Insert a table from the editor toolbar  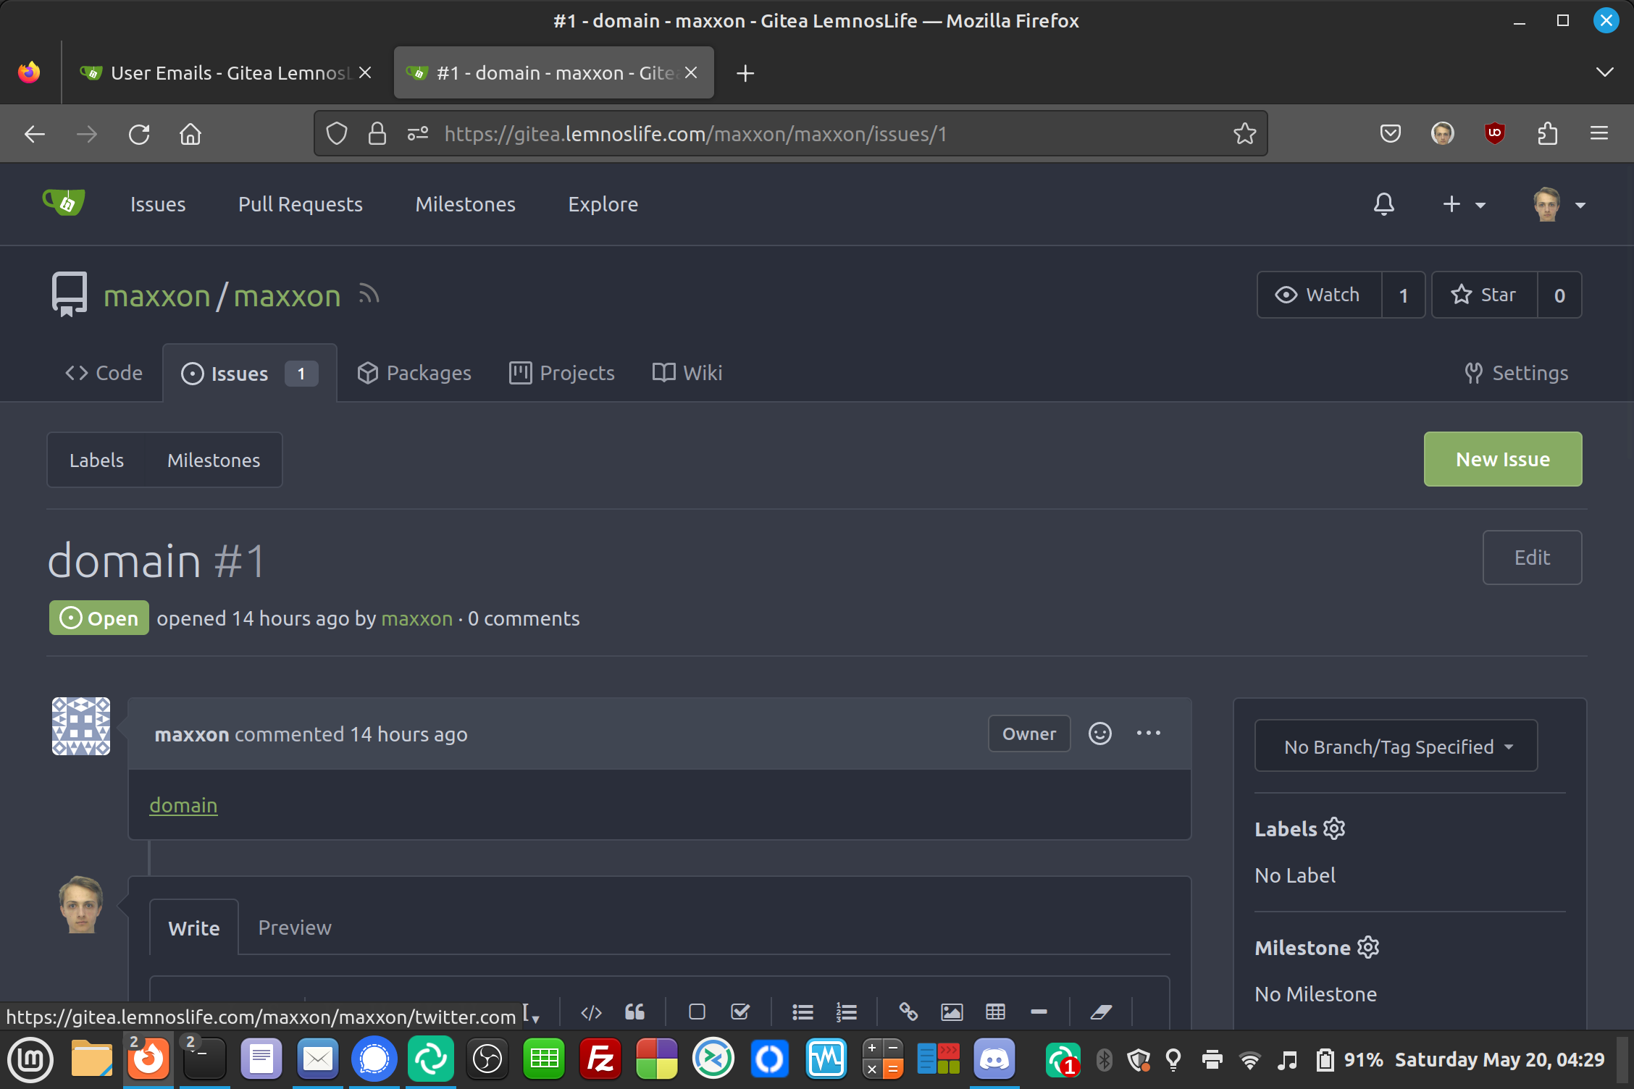click(x=995, y=1012)
